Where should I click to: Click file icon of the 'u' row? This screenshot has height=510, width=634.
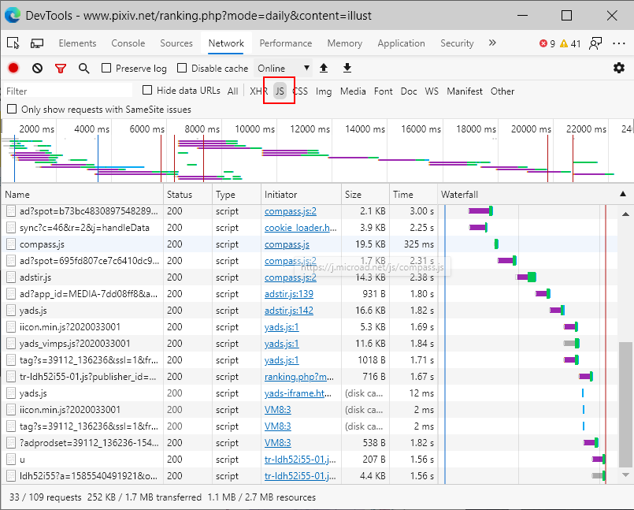(11, 460)
